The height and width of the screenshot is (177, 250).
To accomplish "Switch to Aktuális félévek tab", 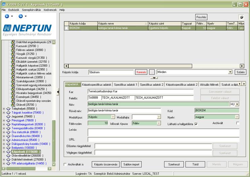I will click(209, 85).
